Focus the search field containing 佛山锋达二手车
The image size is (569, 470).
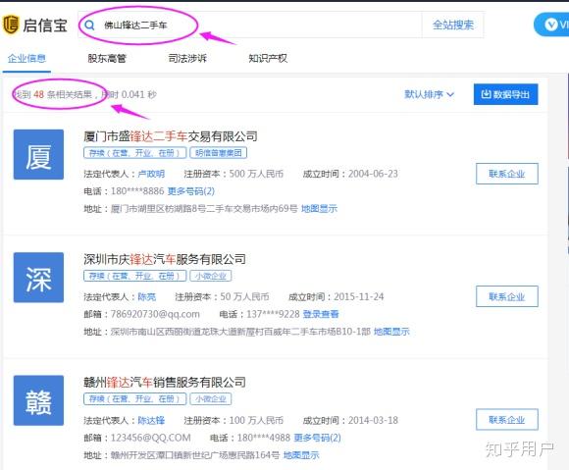tap(249, 25)
